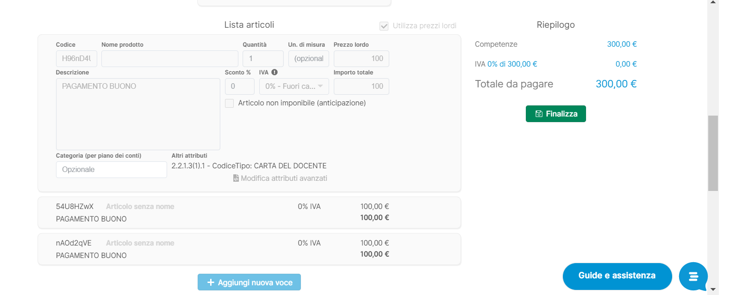Viewport: 736px width, 295px height.
Task: Uncheck Utilizza prezzi lordi
Action: pyautogui.click(x=384, y=26)
